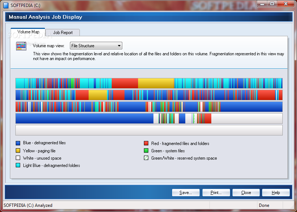Click the 'Blue - defragmented files' legend text
297x212 pixels.
click(x=44, y=143)
